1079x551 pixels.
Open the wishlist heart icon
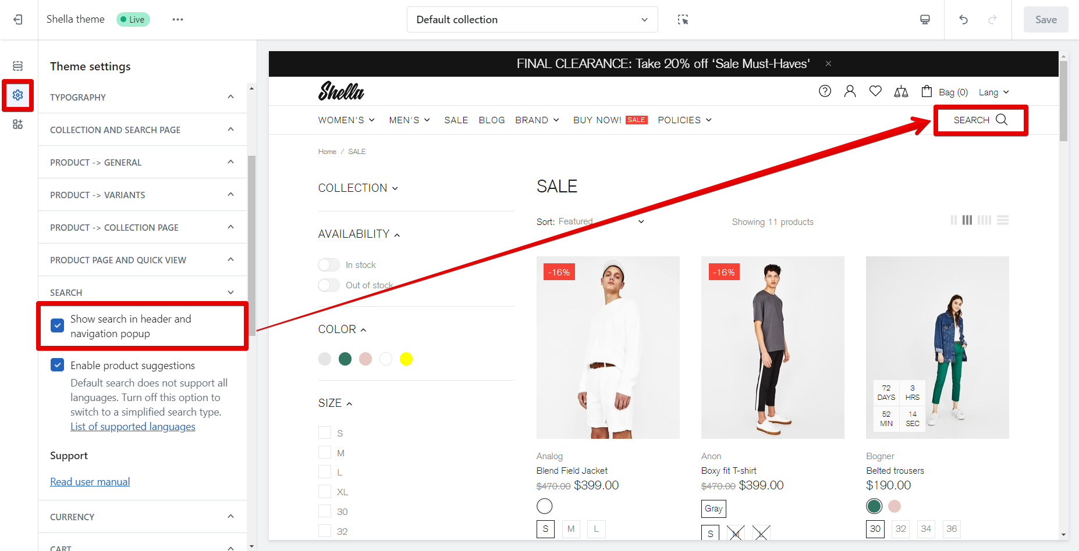pos(875,91)
